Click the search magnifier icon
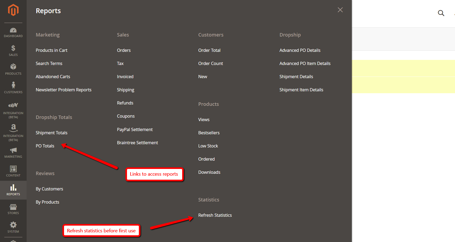Viewport: 455px width, 242px height. point(441,13)
